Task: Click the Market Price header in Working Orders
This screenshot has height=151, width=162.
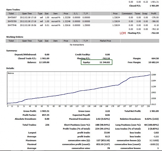Action: [x=105, y=41]
